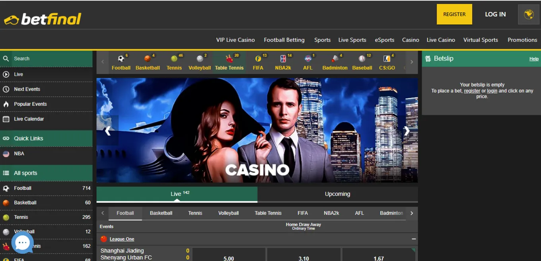
Task: Select Football icon in sports carousel
Action: [121, 59]
